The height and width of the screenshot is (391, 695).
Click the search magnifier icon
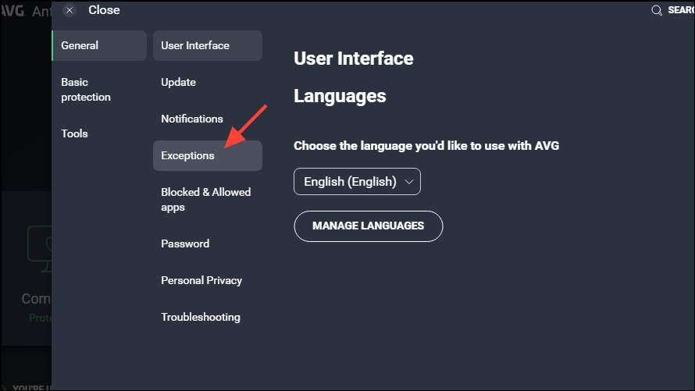pos(657,10)
